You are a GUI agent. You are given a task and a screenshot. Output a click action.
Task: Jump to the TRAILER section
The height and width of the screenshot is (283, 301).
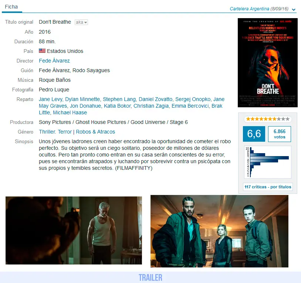coord(150,277)
